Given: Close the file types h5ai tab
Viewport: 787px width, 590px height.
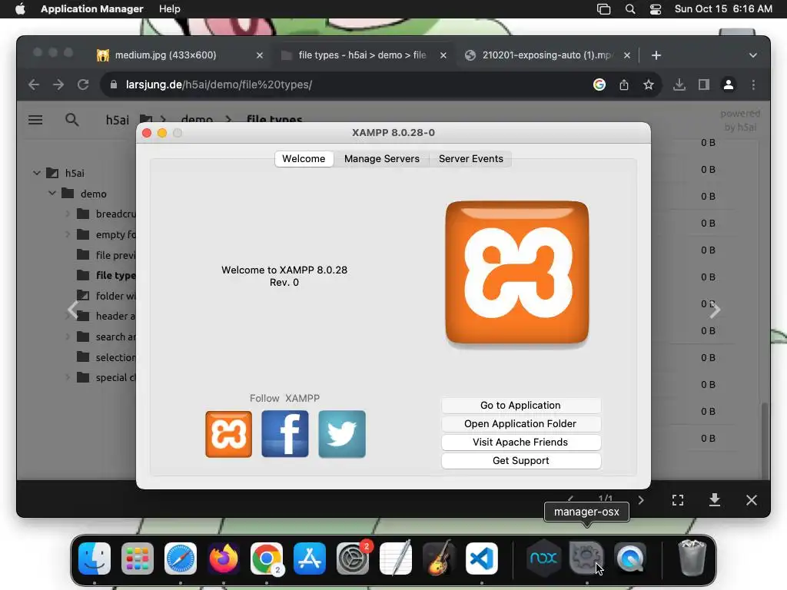Looking at the screenshot, I should (443, 55).
